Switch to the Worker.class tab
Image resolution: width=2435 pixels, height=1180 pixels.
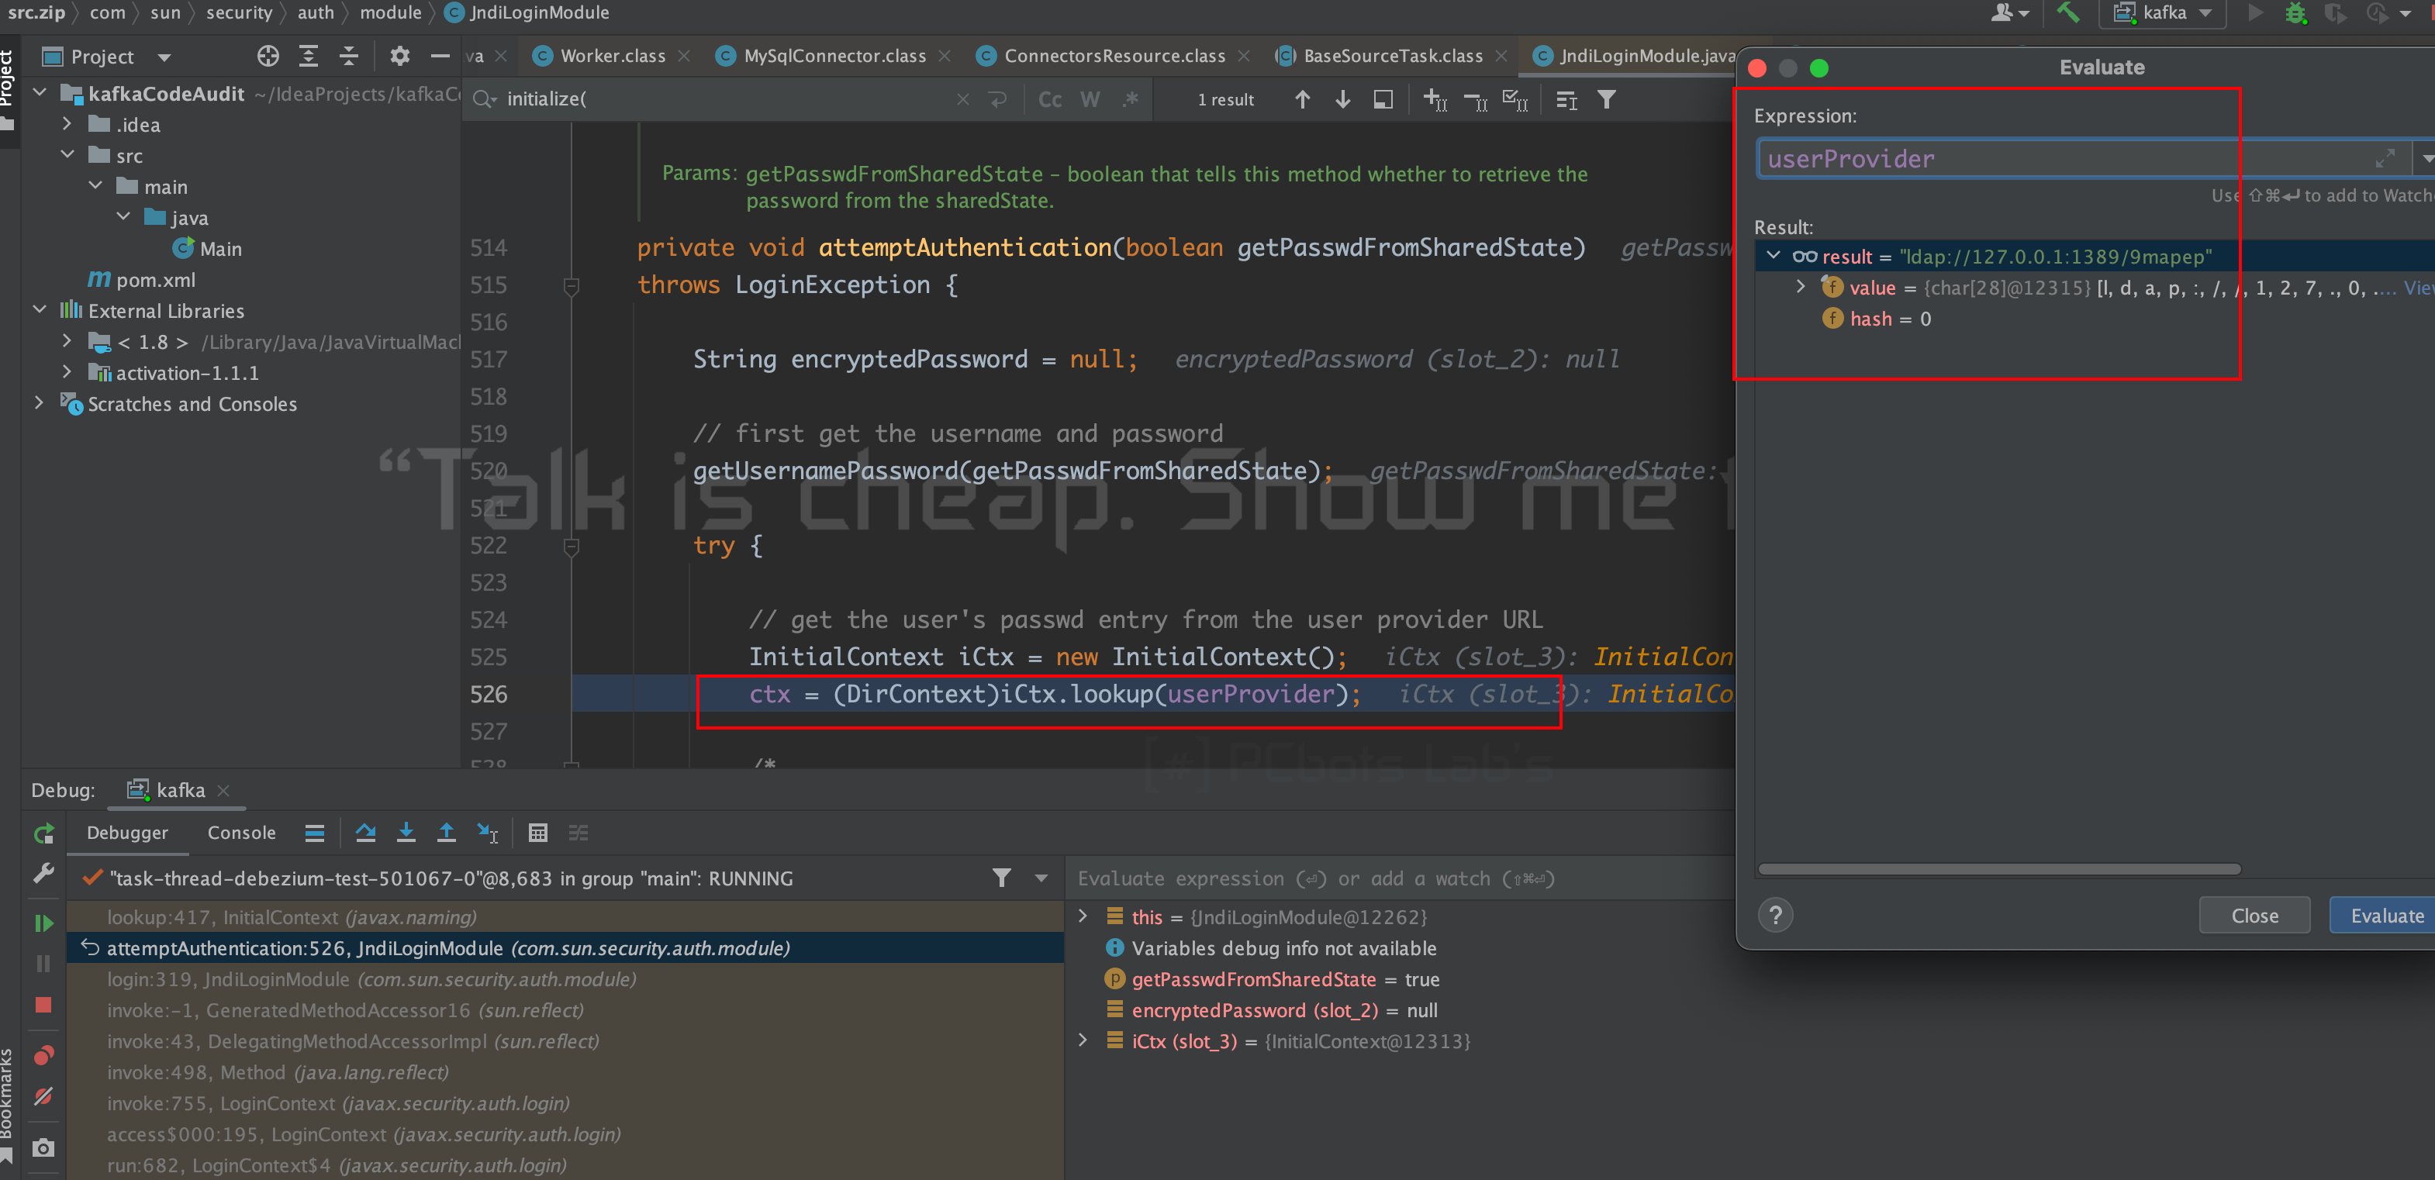coord(612,56)
